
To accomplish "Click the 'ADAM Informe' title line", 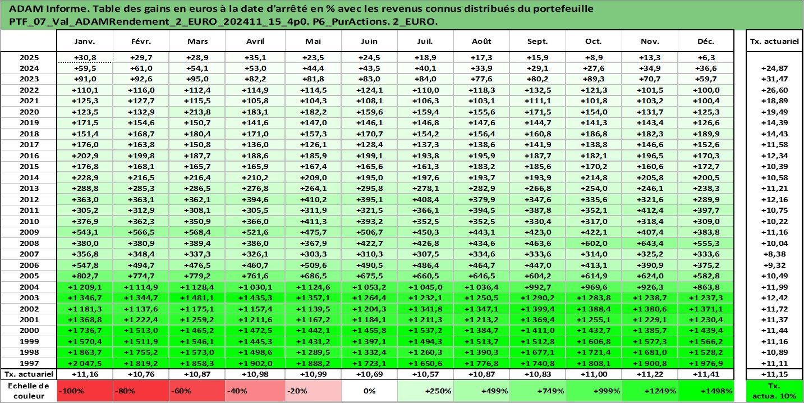I will [x=301, y=9].
